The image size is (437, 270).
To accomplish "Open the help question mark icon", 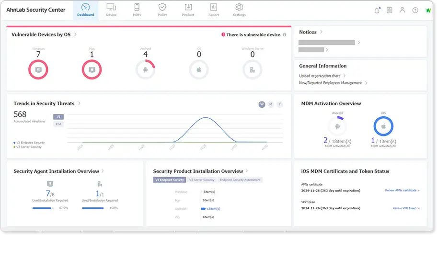I will (415, 11).
